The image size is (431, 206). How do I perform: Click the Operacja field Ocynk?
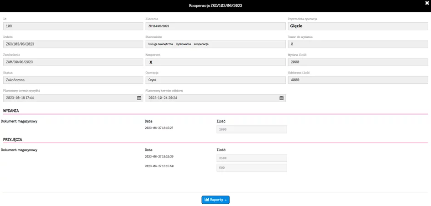[215, 80]
